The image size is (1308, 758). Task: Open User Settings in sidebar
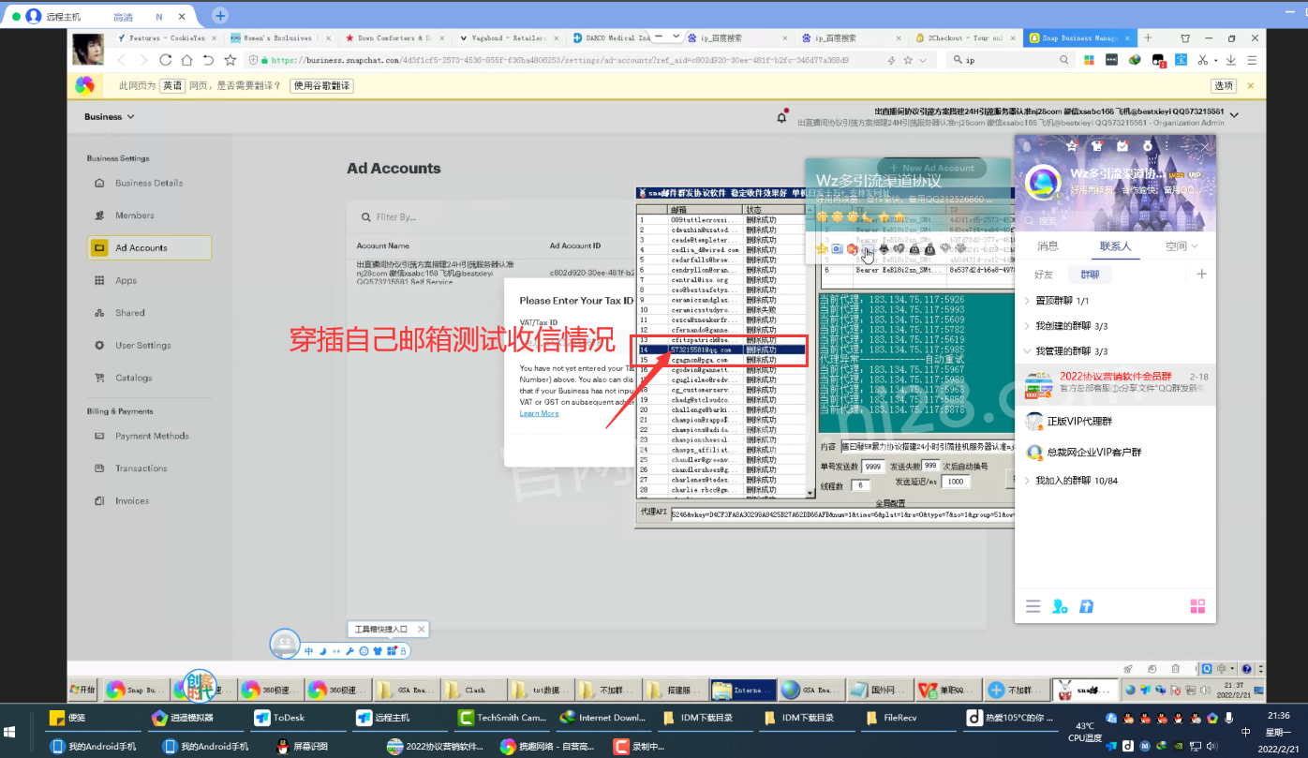click(142, 345)
